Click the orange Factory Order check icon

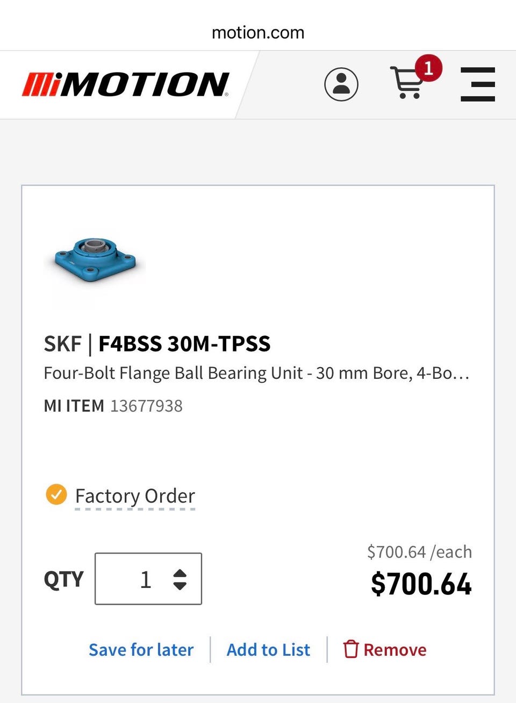tap(56, 494)
